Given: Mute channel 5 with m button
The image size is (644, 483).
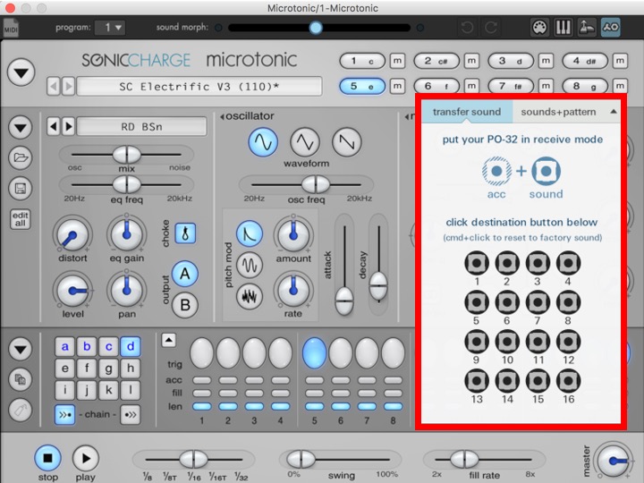Looking at the screenshot, I should pos(397,86).
